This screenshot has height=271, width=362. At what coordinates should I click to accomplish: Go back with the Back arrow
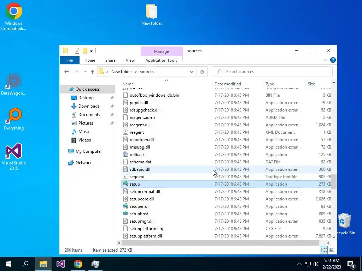(x=66, y=72)
